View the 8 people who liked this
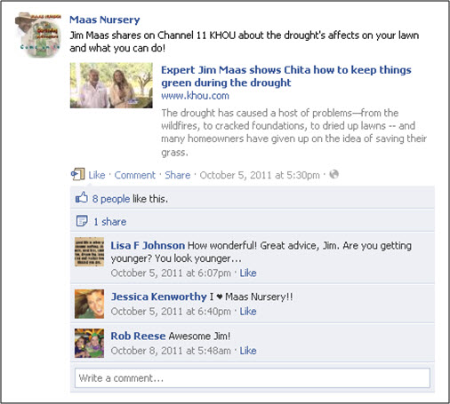This screenshot has width=450, height=404. point(111,199)
